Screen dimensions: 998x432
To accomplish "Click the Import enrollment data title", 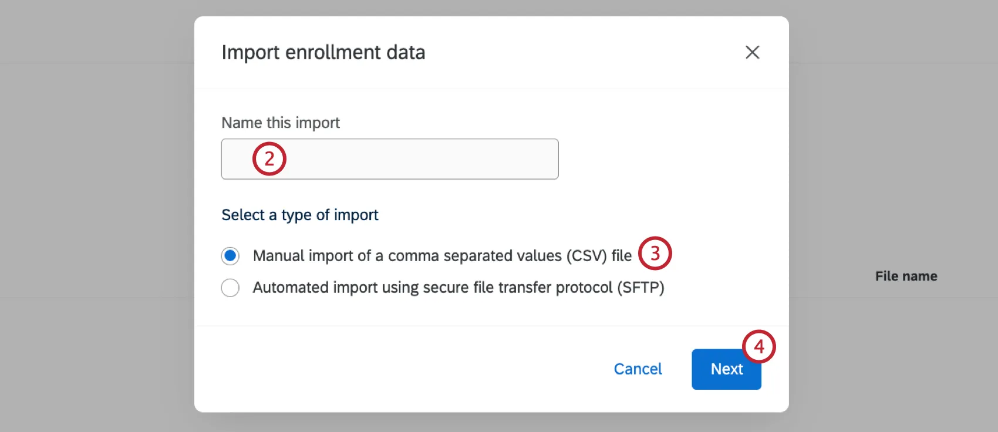I will [323, 52].
